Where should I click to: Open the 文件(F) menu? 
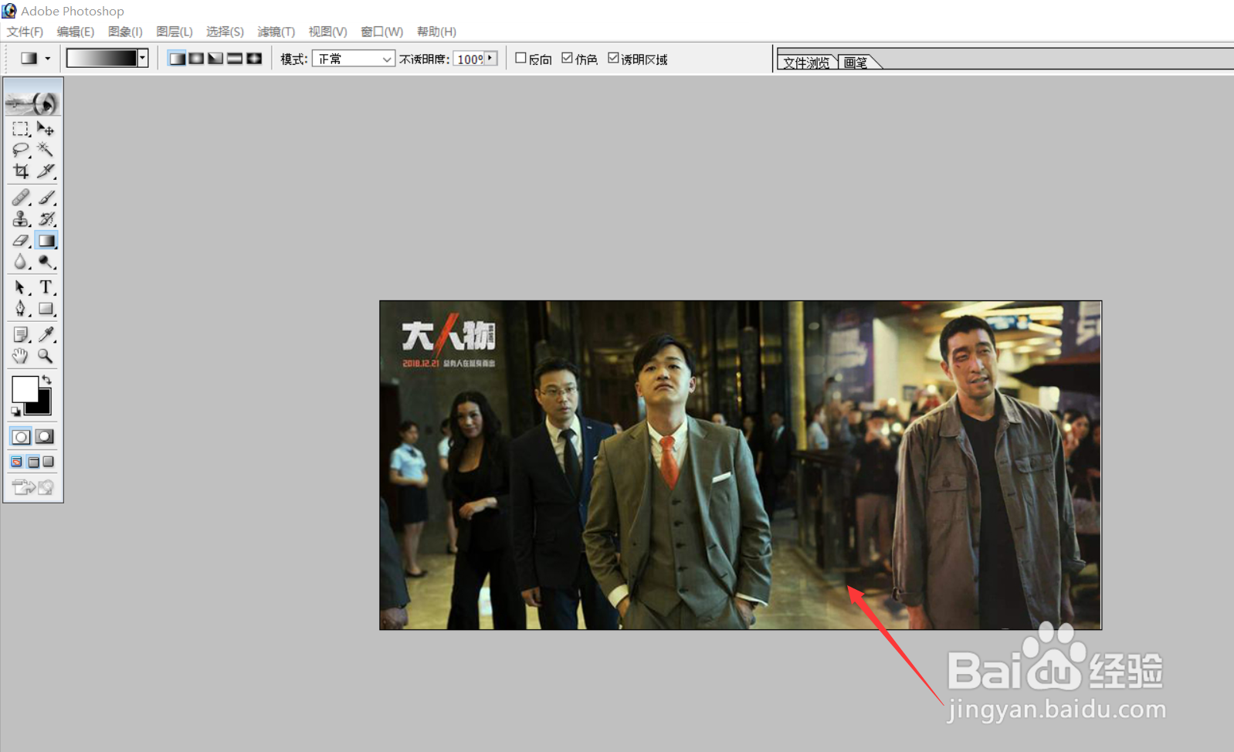(25, 32)
